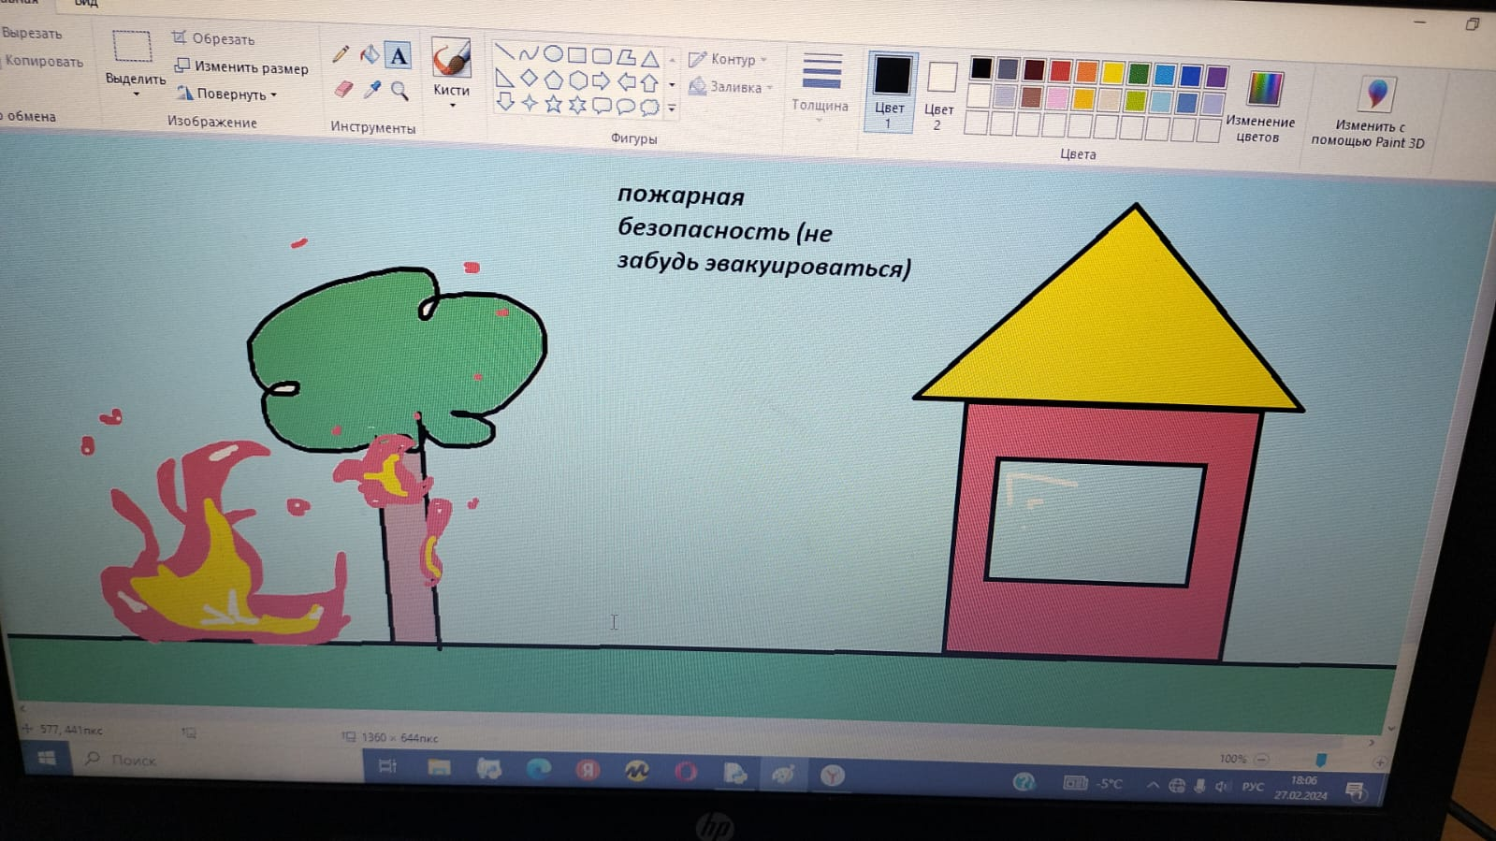
Task: Expand the full Фигуры shapes gallery
Action: [x=672, y=109]
